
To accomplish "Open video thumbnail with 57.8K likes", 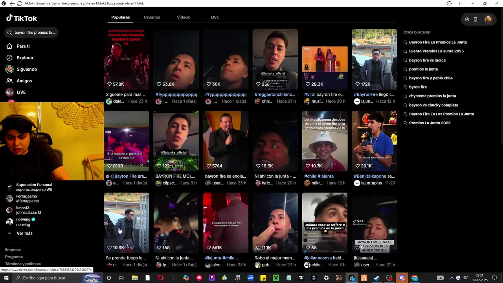I will click(x=127, y=59).
